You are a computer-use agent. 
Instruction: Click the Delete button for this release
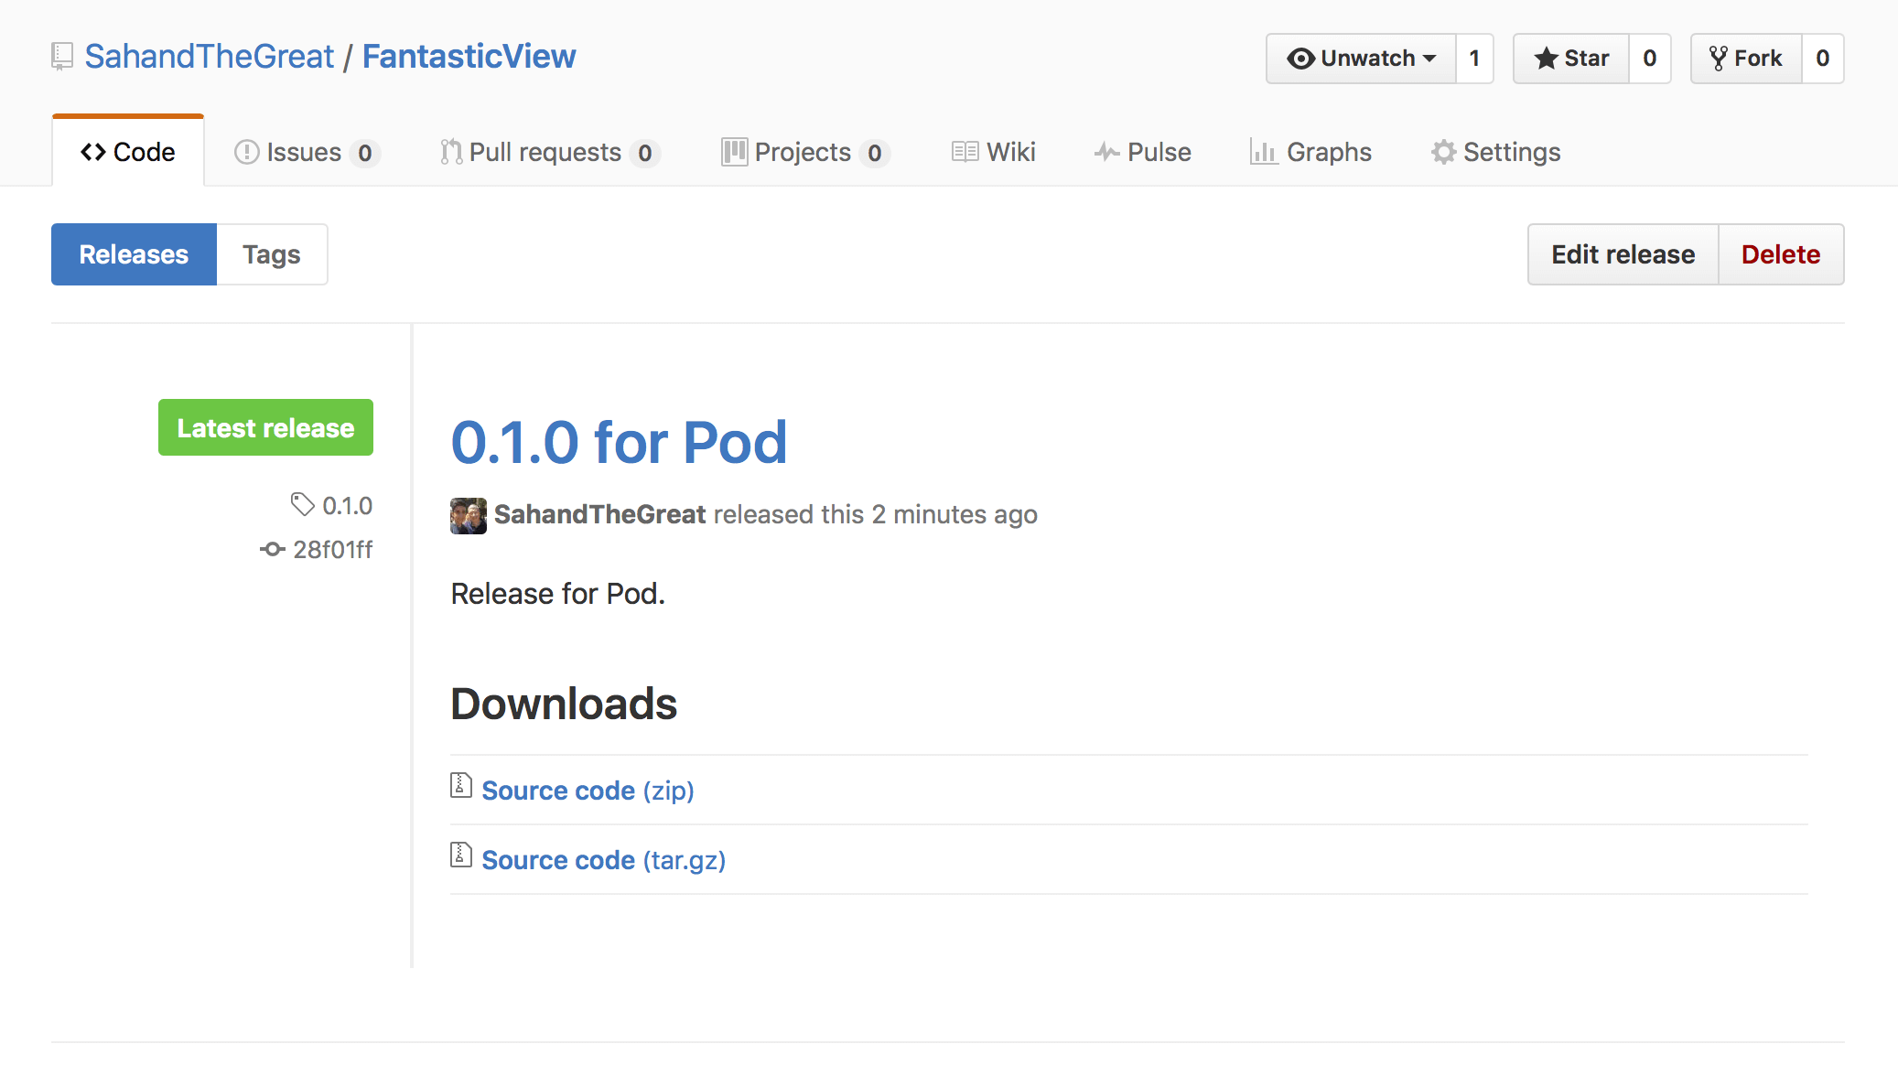1781,253
